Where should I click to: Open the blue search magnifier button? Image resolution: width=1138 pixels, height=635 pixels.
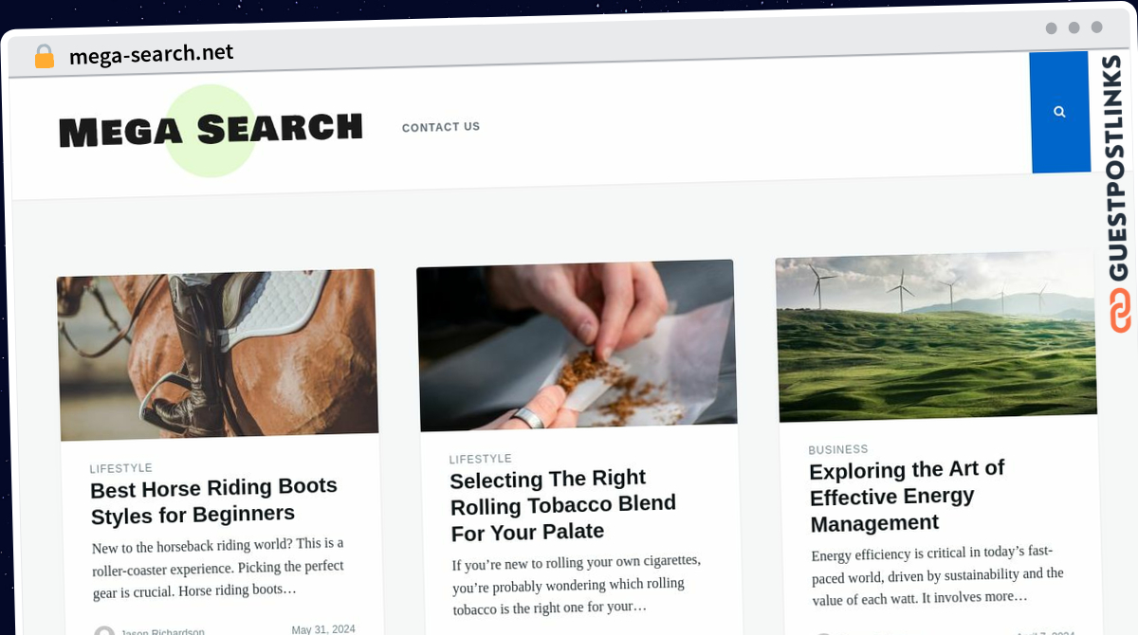tap(1059, 112)
